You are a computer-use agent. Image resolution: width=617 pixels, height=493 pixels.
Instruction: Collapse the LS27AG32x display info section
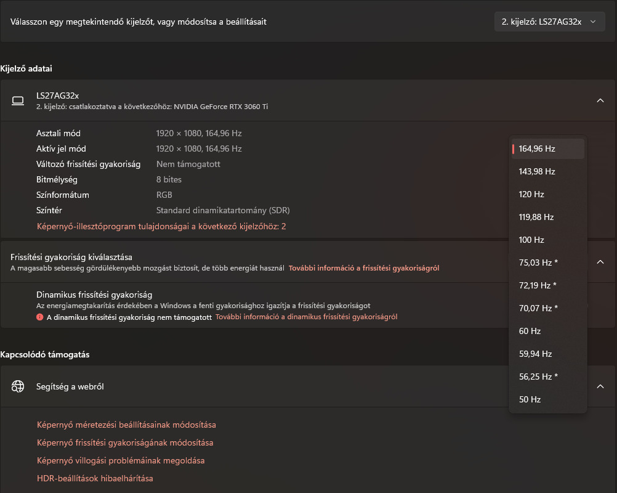click(x=600, y=100)
